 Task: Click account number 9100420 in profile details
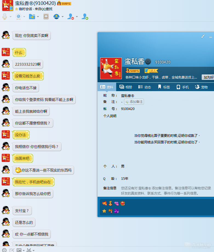click(128, 109)
